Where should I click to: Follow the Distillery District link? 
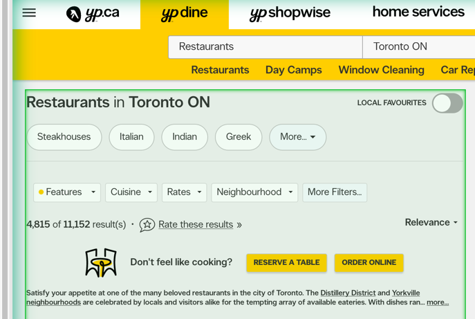[348, 293]
